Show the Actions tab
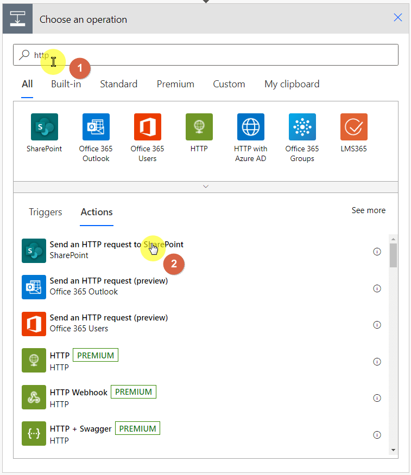The height and width of the screenshot is (475, 411). (x=97, y=212)
